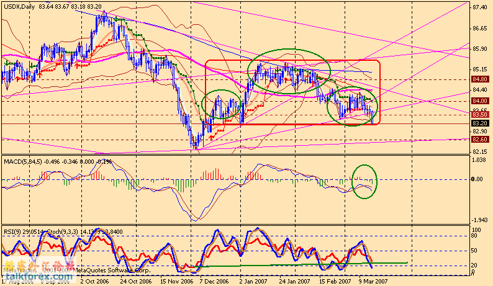Screen dimensions: 493x286
Task: Click the 0.00 MACD zero scale value
Action: [477, 179]
